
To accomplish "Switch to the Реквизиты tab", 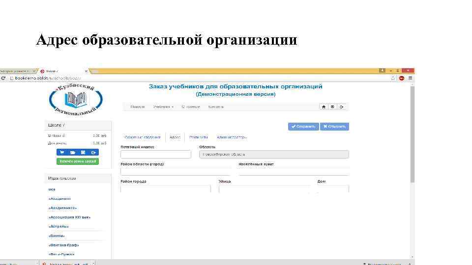I will click(x=199, y=137).
